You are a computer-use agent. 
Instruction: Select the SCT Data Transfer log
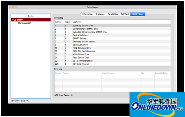pos(113,64)
